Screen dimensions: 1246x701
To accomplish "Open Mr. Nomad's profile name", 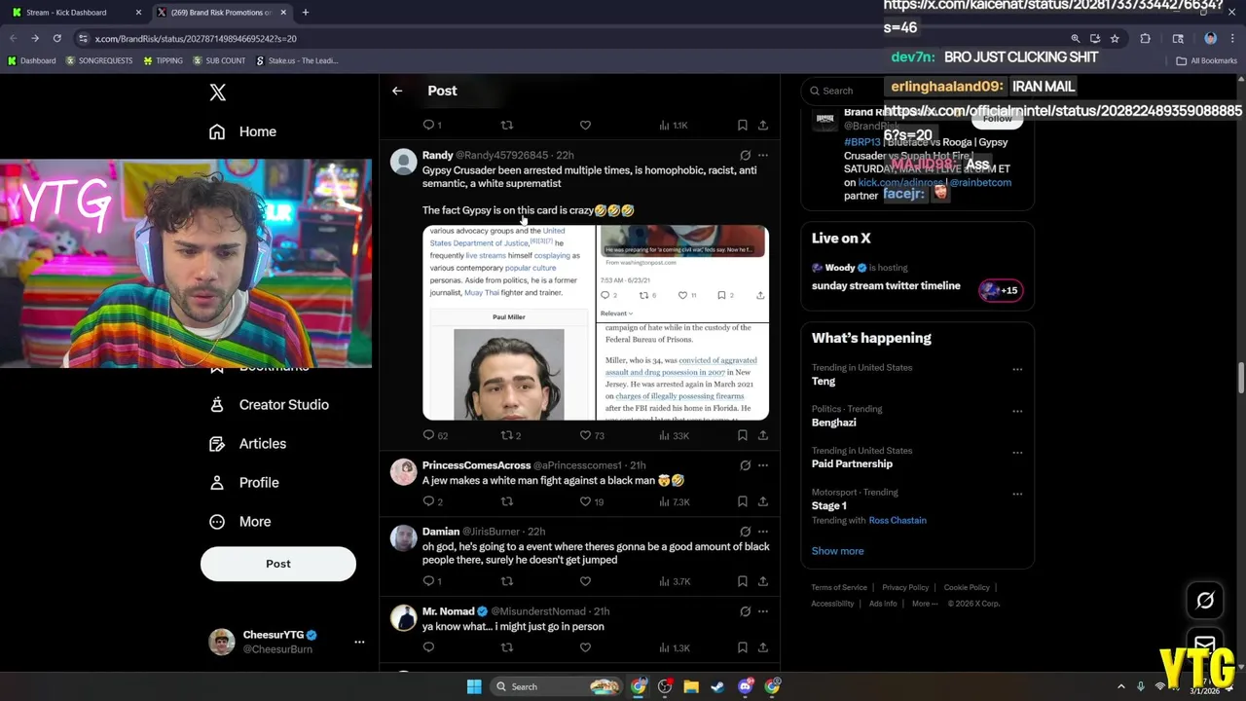I will pyautogui.click(x=448, y=611).
